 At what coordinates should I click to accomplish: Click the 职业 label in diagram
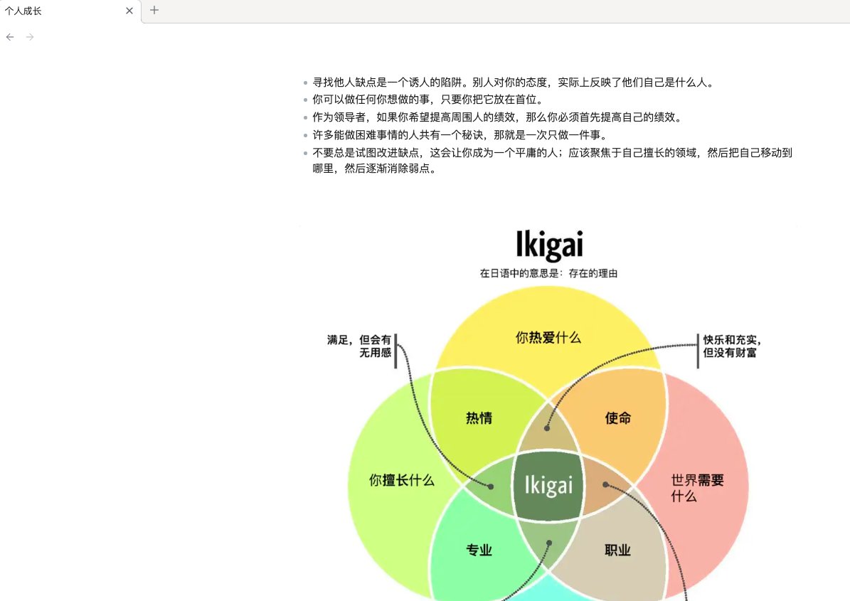pos(618,550)
